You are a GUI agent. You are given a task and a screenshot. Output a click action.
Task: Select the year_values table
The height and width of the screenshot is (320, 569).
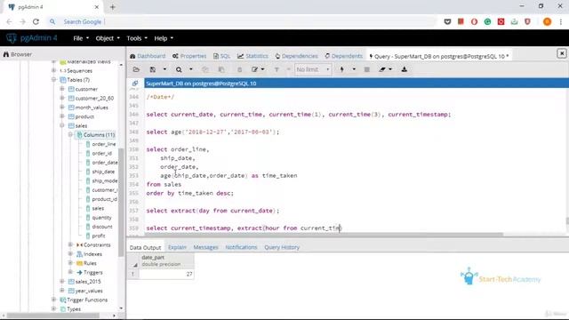(89, 291)
